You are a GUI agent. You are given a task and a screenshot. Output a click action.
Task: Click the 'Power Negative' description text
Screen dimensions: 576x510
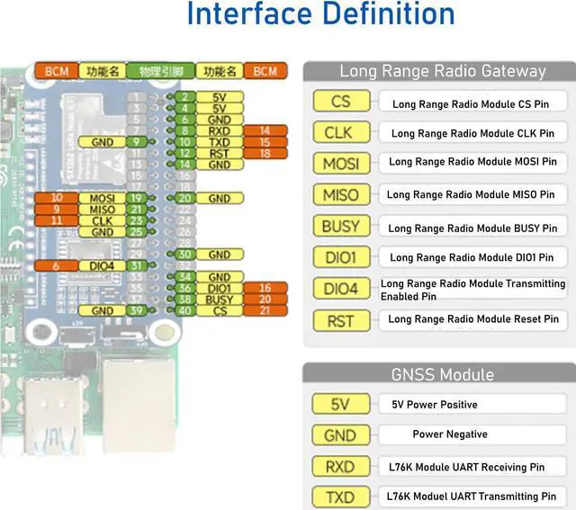point(450,434)
